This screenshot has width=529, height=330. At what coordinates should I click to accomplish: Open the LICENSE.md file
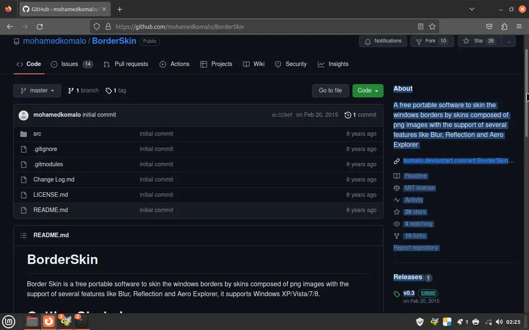[50, 195]
